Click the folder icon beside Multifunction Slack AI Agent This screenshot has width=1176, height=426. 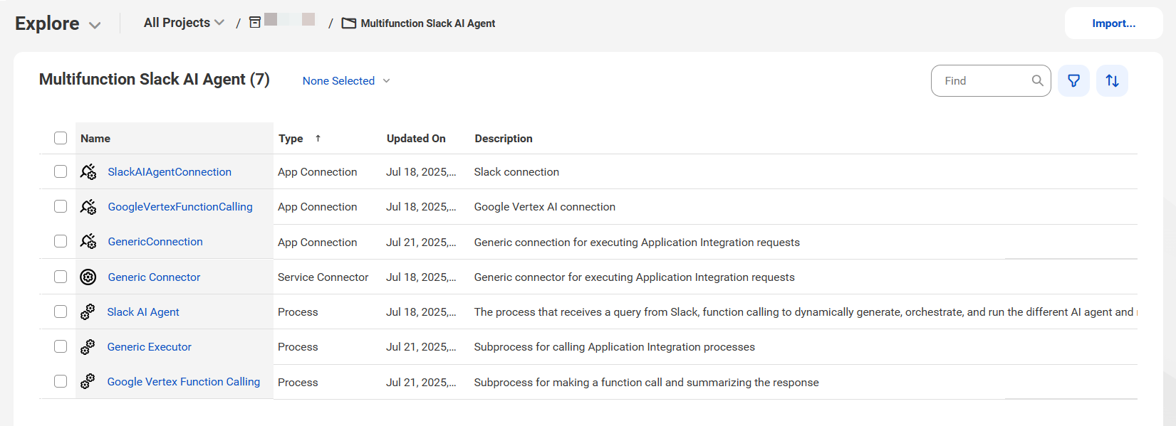[x=349, y=23]
